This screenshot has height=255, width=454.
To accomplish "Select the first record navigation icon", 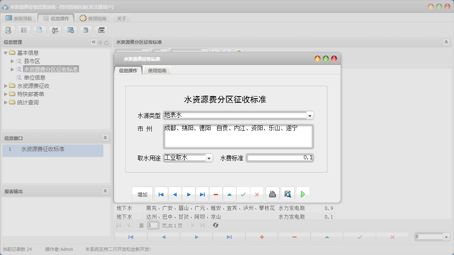I will 161,194.
